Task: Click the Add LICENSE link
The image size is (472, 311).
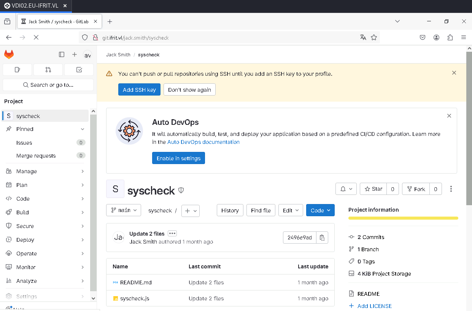Action: pyautogui.click(x=375, y=306)
